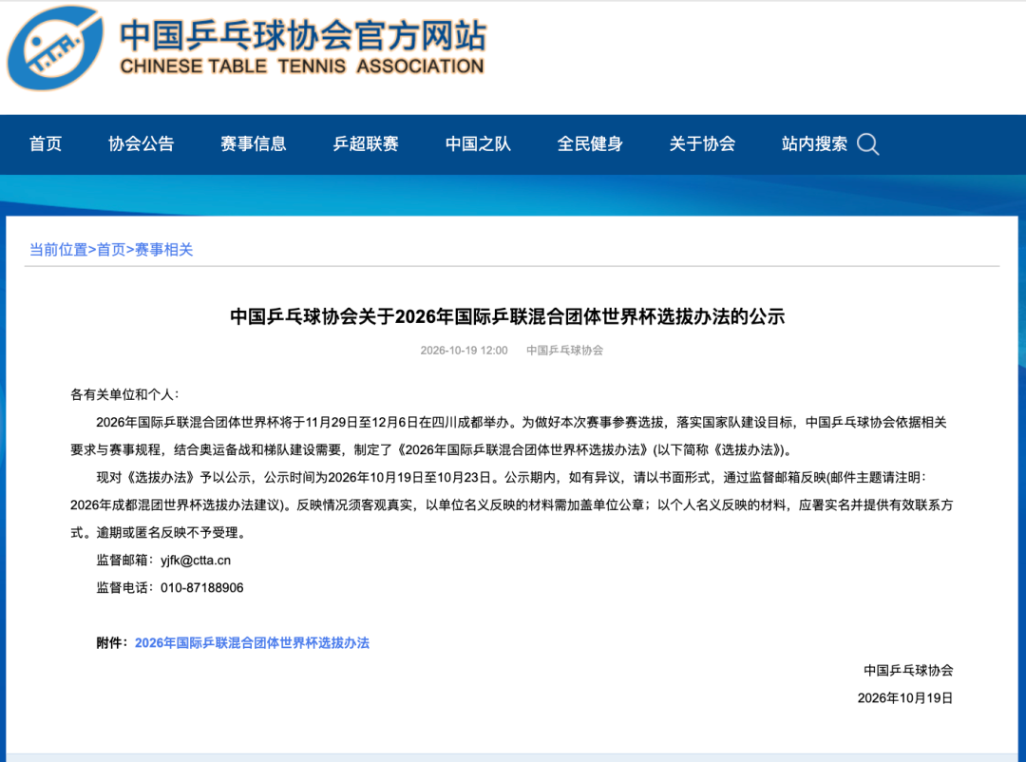Viewport: 1026px width, 762px height.
Task: Open 全民健身 navigation item
Action: (590, 144)
